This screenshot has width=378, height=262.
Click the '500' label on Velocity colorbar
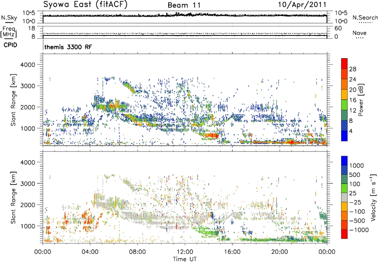pyautogui.click(x=356, y=175)
